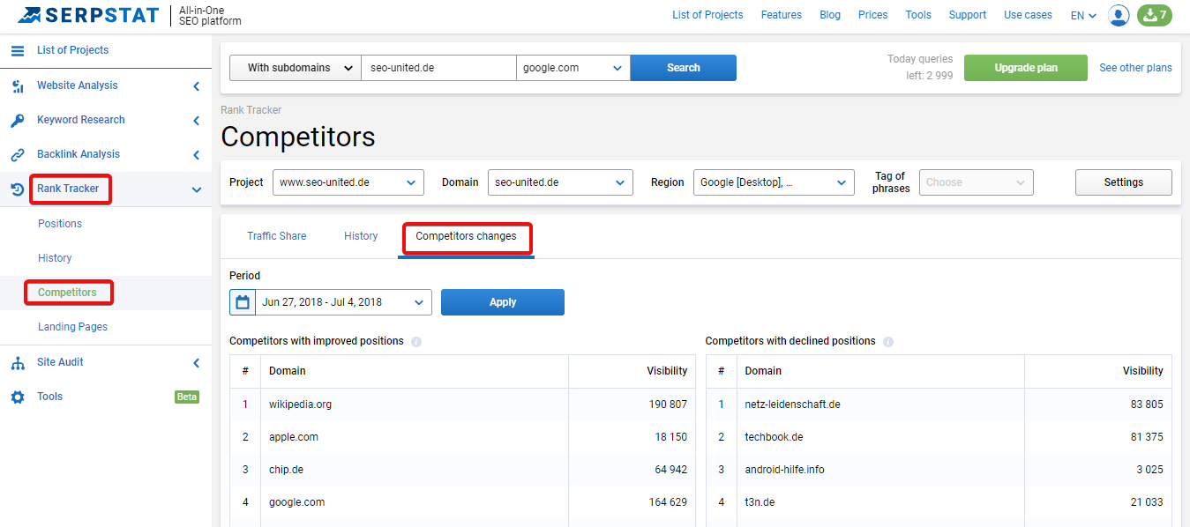Open Use cases in top navigation
This screenshot has width=1190, height=527.
1028,15
